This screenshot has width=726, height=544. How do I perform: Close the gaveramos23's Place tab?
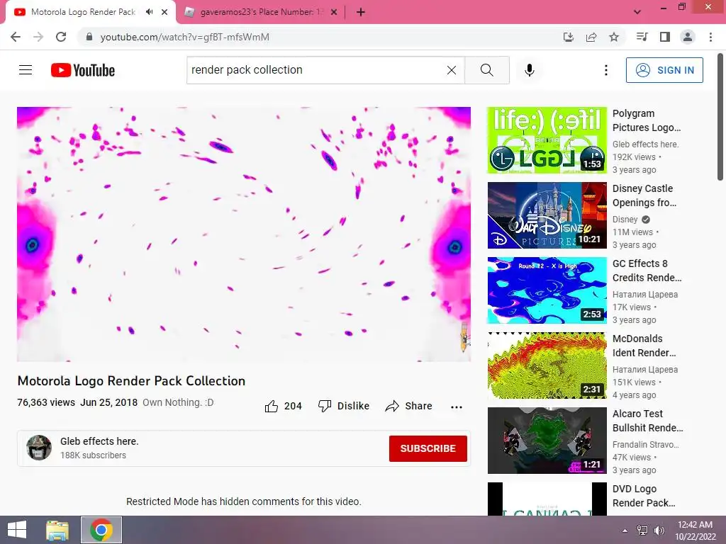(x=334, y=12)
